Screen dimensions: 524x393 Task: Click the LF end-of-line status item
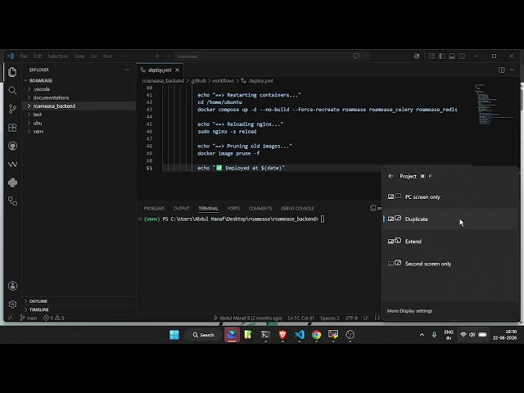(366, 318)
